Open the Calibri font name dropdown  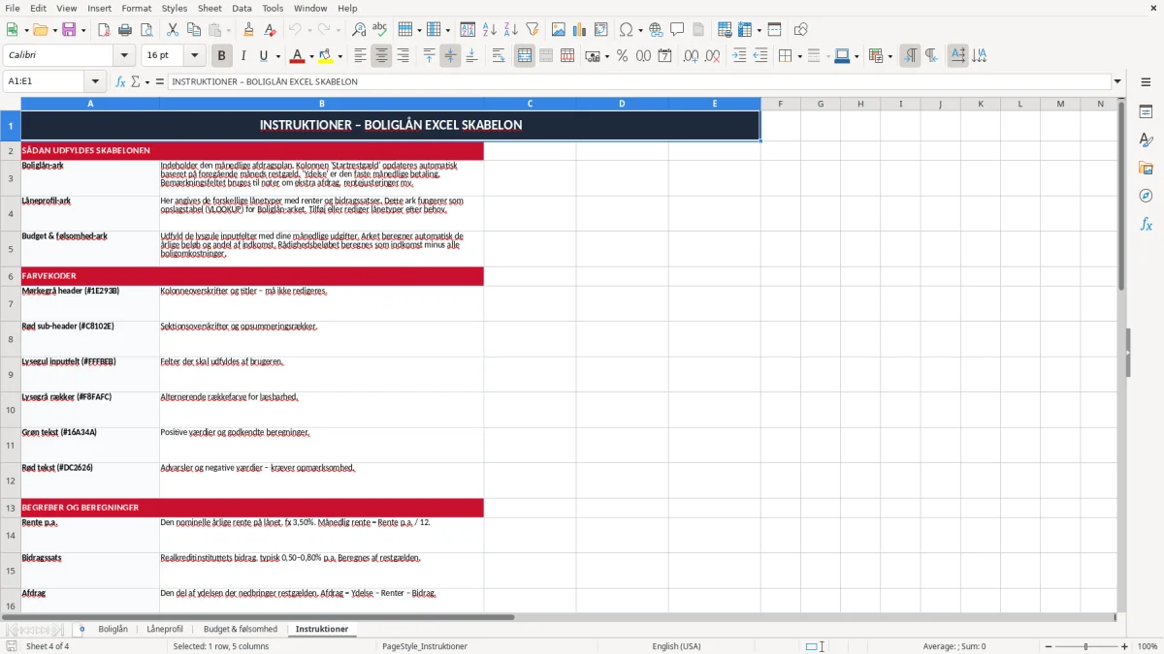click(123, 56)
